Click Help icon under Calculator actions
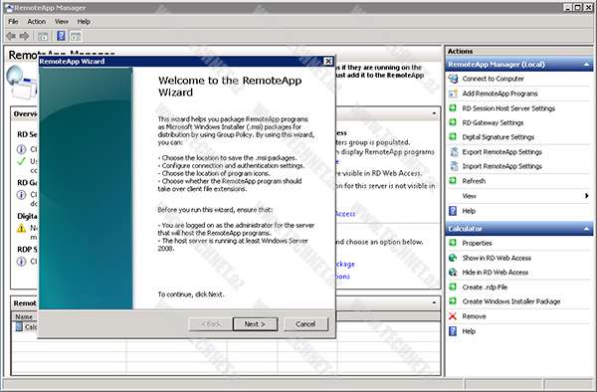597x392 pixels. (x=453, y=331)
